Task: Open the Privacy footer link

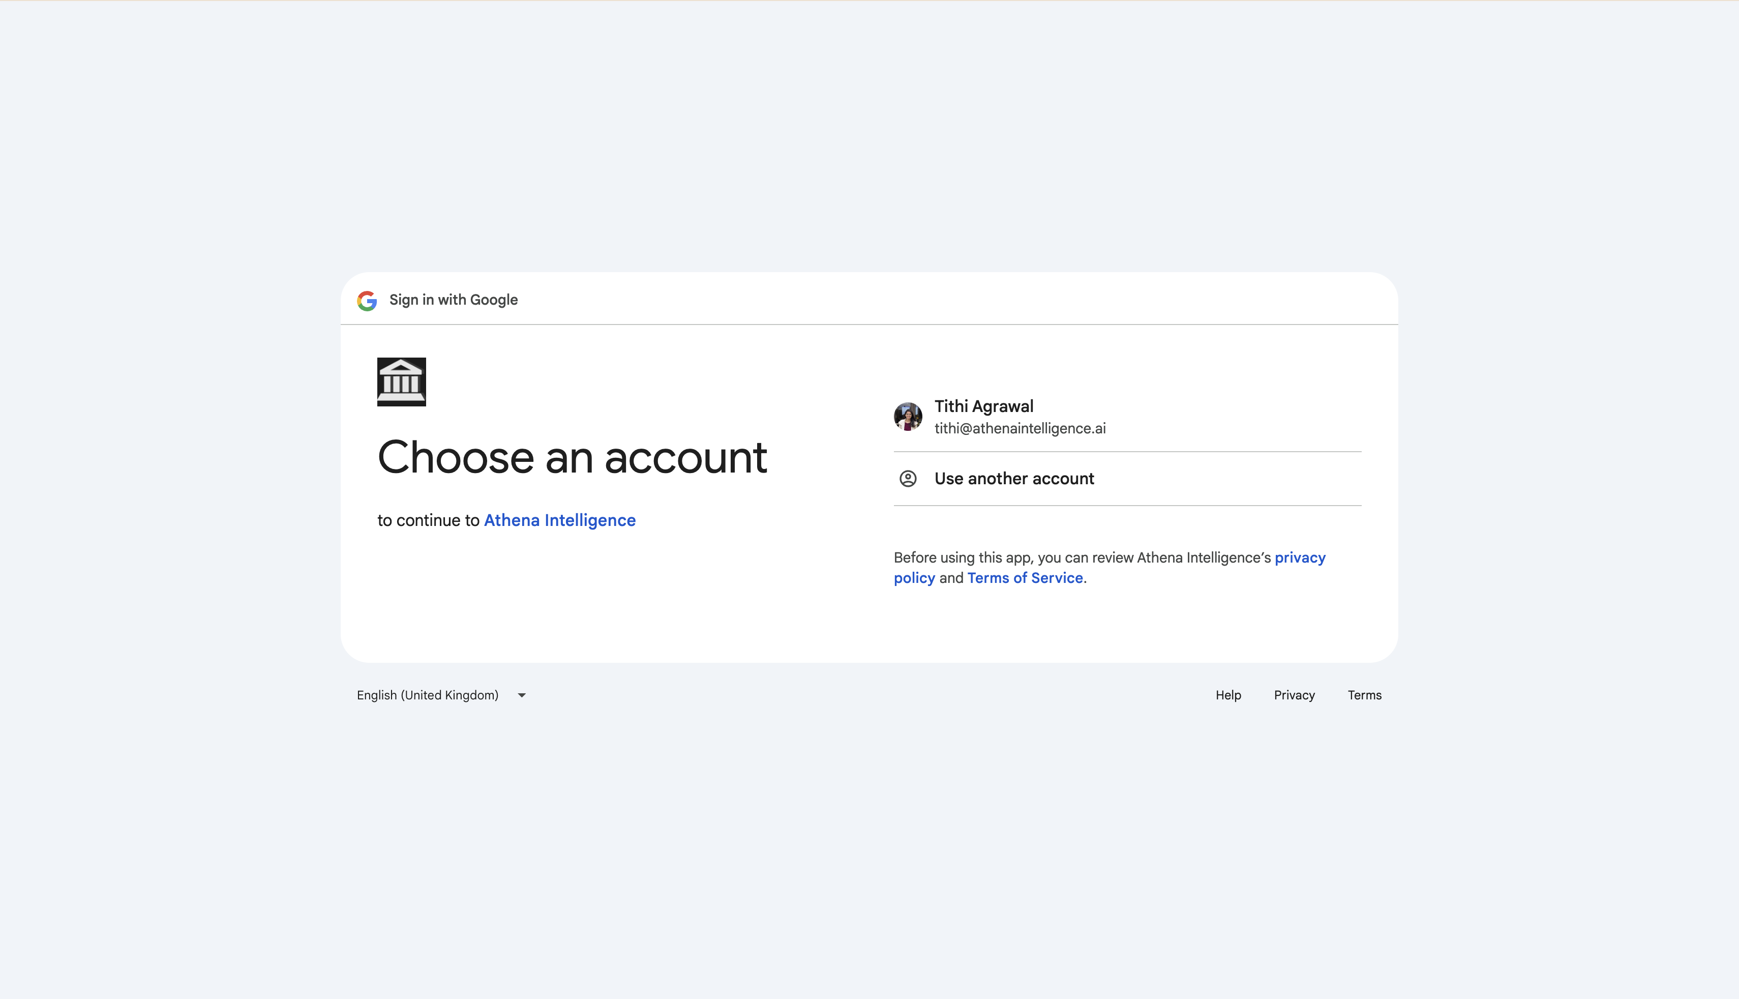Action: click(1294, 695)
